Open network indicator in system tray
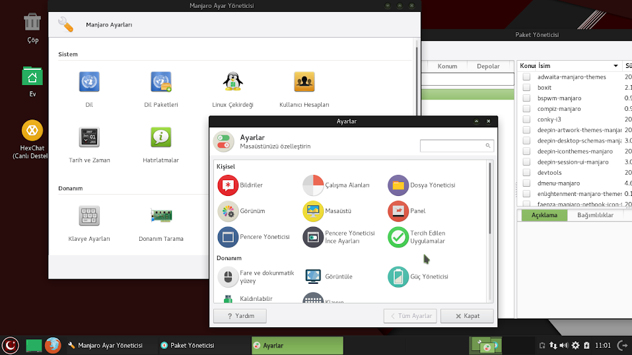Image resolution: width=632 pixels, height=355 pixels. click(x=553, y=345)
